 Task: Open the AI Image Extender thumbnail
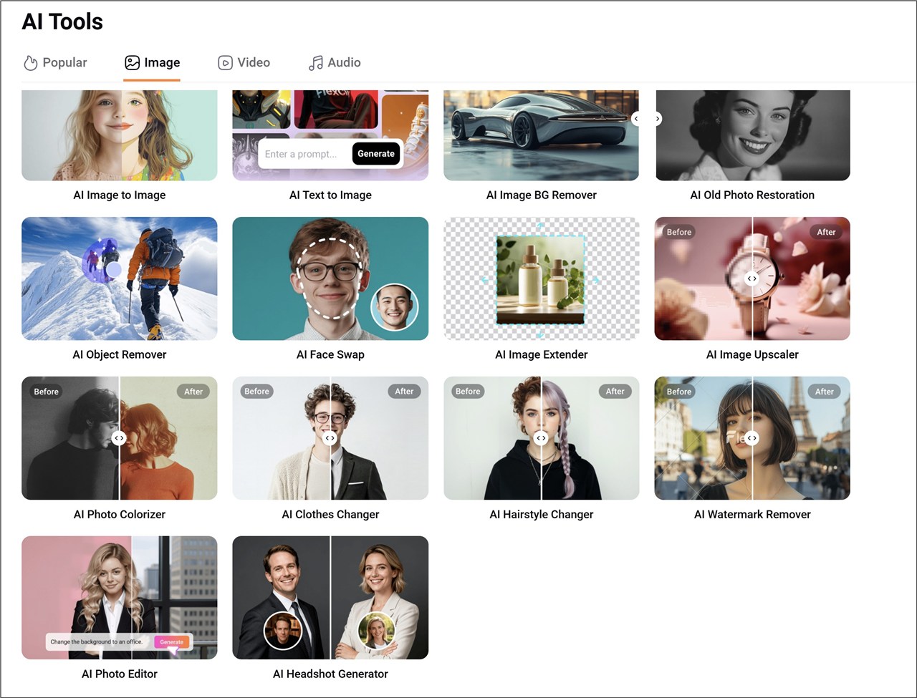pyautogui.click(x=541, y=278)
